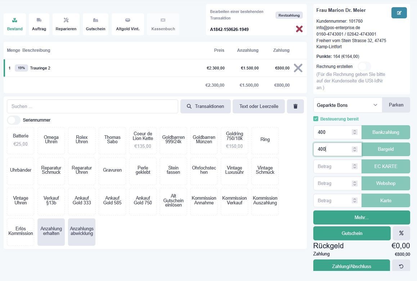This screenshot has height=281, width=417.
Task: Click the Webshop payment button
Action: (386, 183)
